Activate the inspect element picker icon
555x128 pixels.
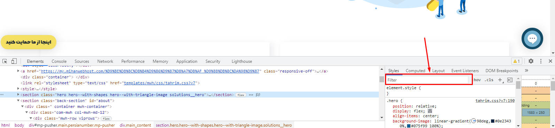[5, 61]
